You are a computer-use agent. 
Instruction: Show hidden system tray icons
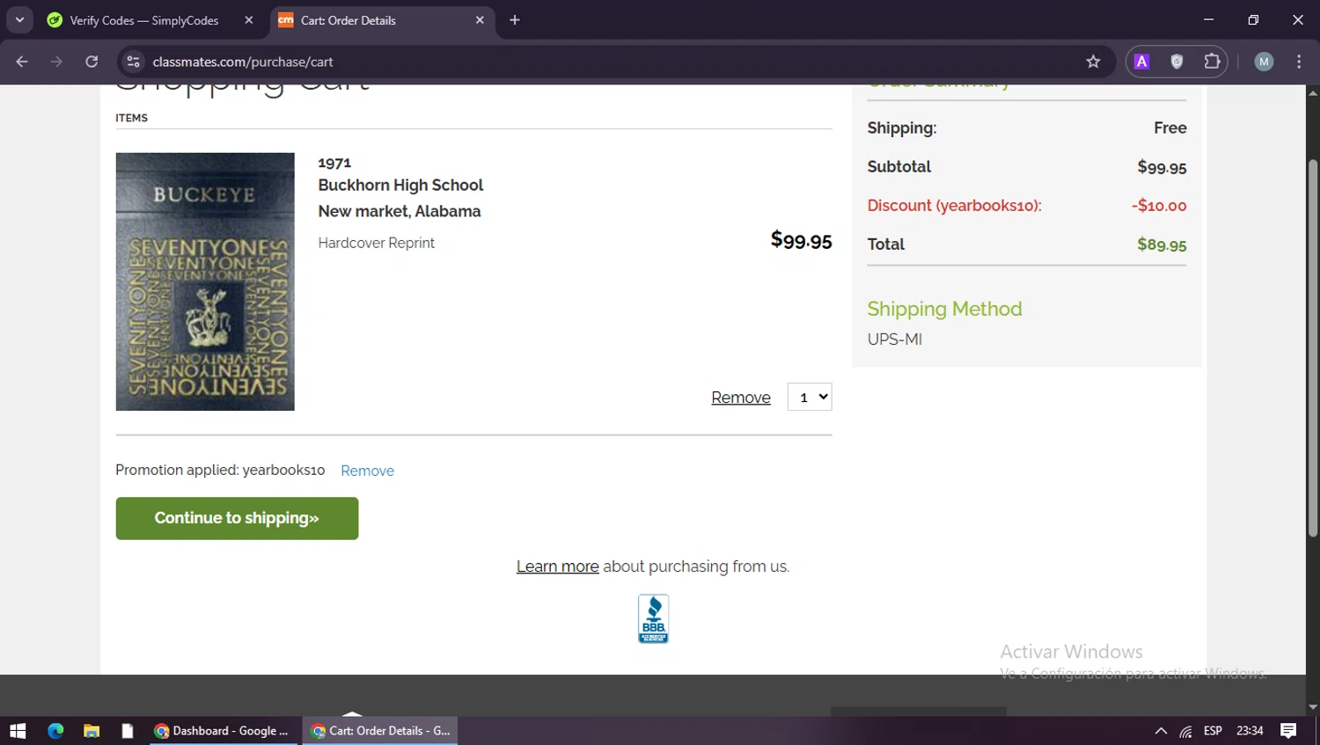[1161, 731]
